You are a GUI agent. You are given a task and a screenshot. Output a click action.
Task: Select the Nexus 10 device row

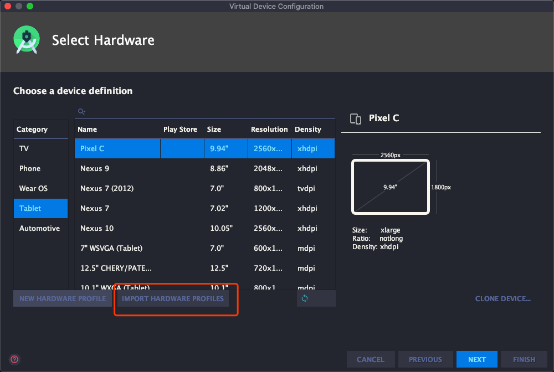pyautogui.click(x=205, y=229)
